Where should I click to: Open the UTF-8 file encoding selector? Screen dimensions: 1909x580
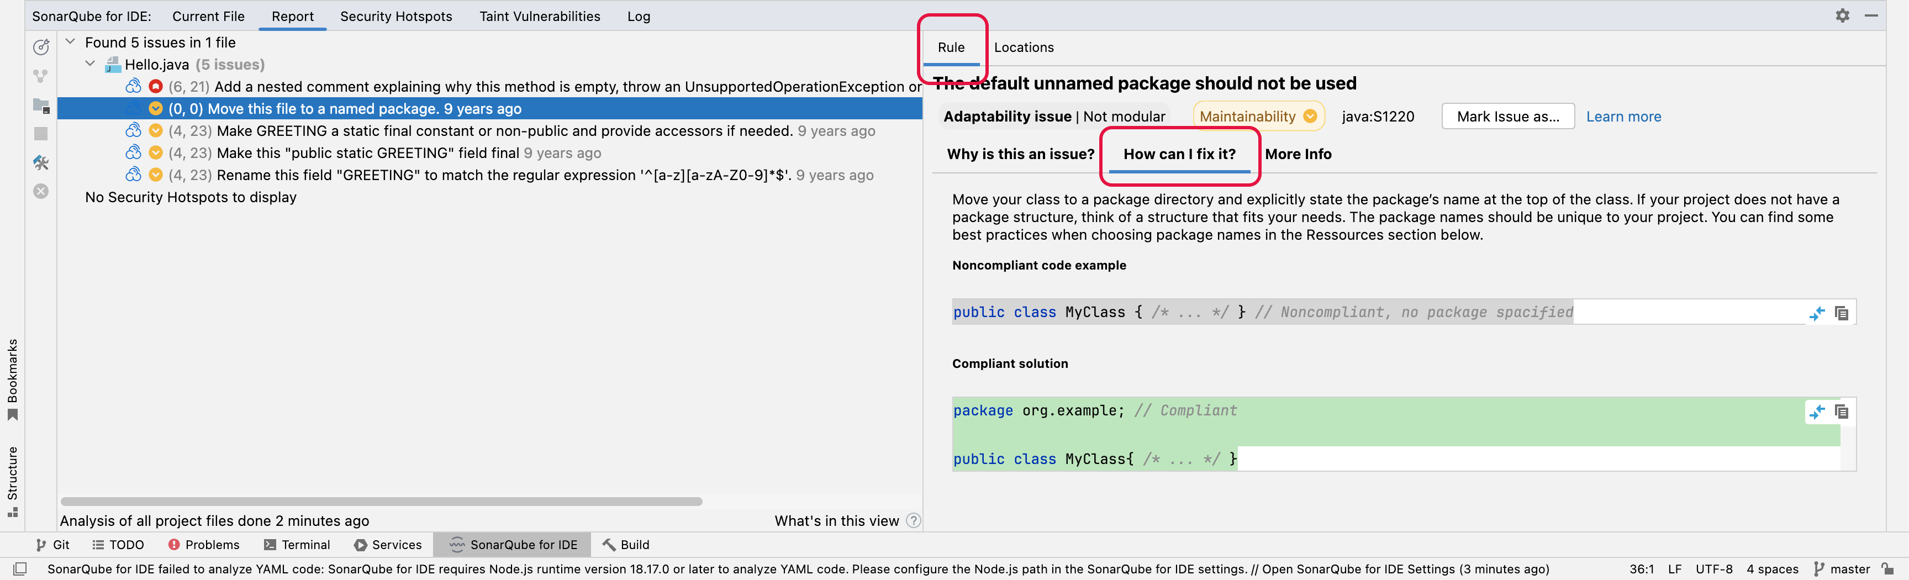point(1713,569)
